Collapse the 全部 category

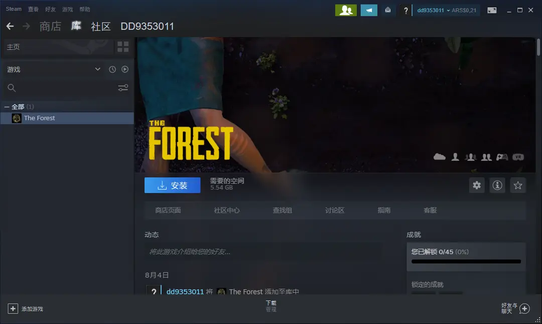7,107
